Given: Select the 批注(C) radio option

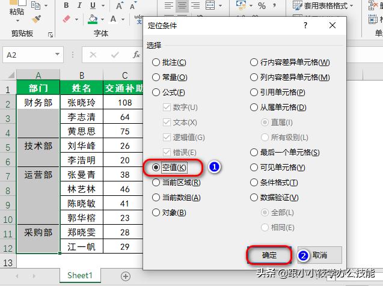Looking at the screenshot, I should [169, 62].
